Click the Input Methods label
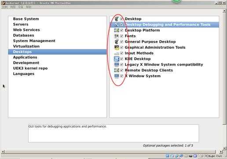Screen dimensions: 227x159 point(139,53)
